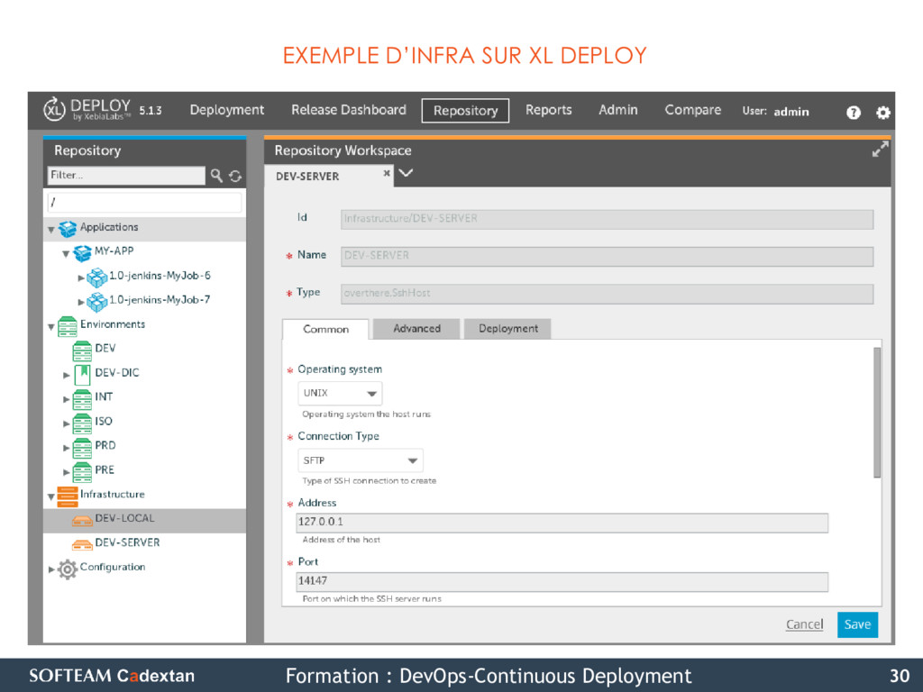Click the Id field Infrastructure/DEV-SERVER
Screen dimensions: 923x692
(607, 219)
